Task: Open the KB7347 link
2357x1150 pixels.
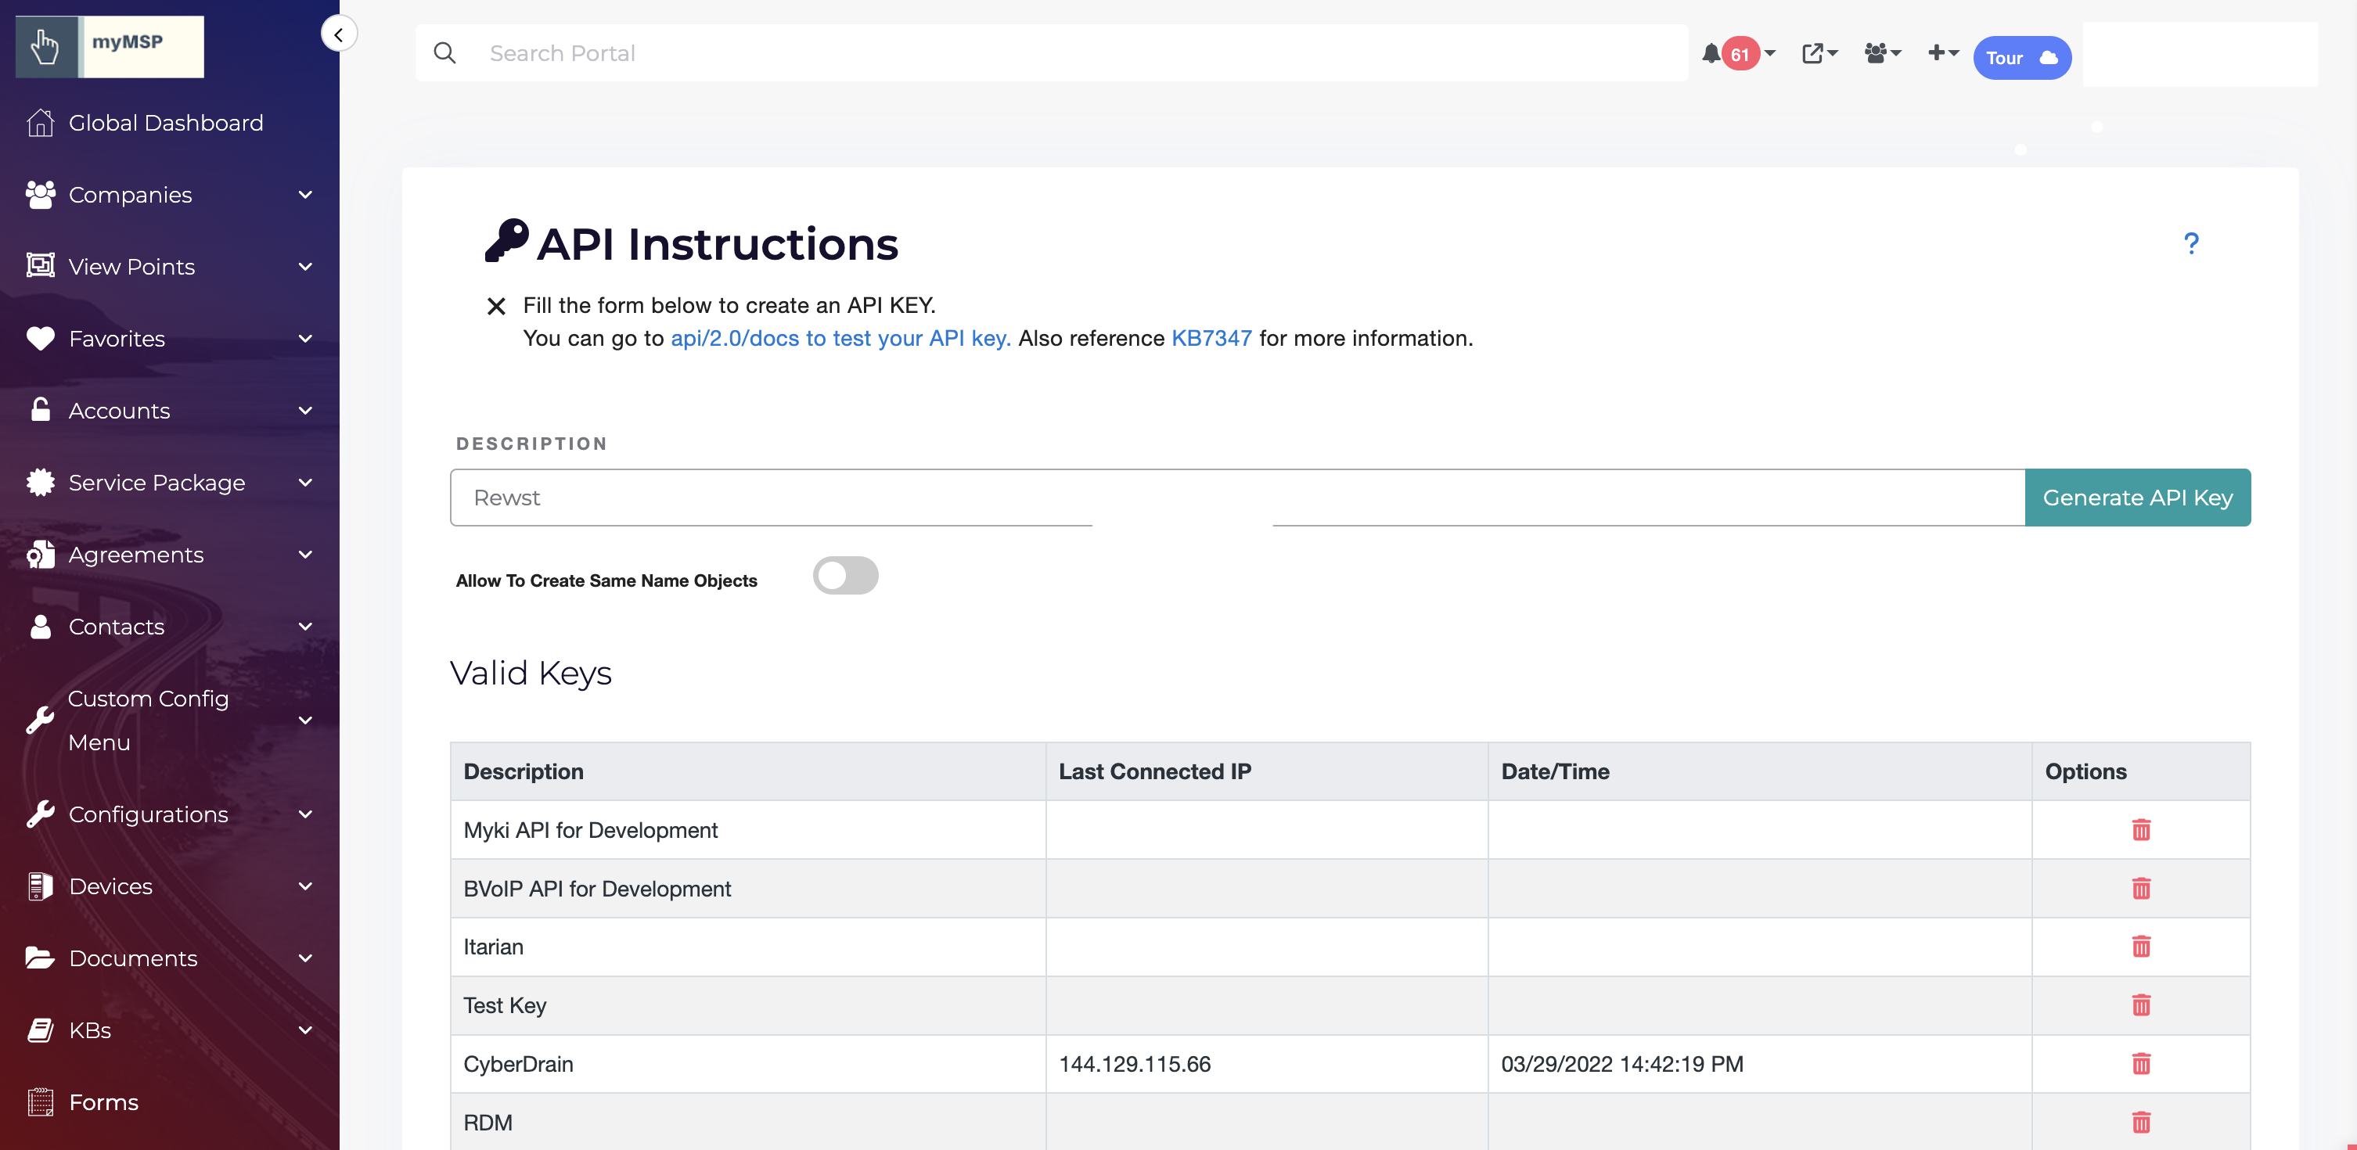Action: coord(1211,339)
